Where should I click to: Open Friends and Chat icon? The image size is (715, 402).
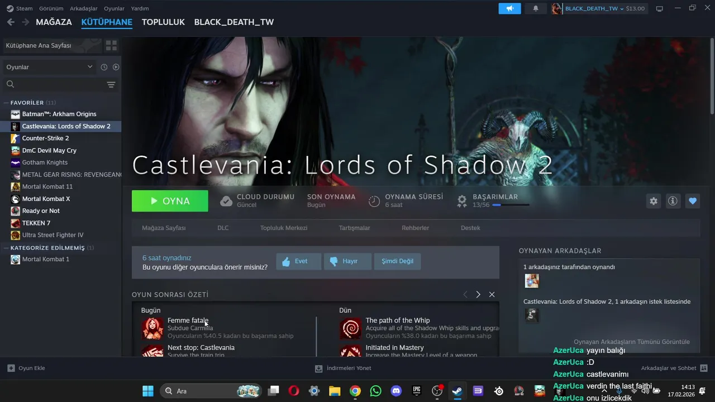(x=704, y=368)
